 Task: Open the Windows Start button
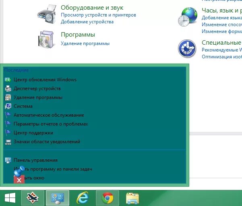[x=10, y=198]
